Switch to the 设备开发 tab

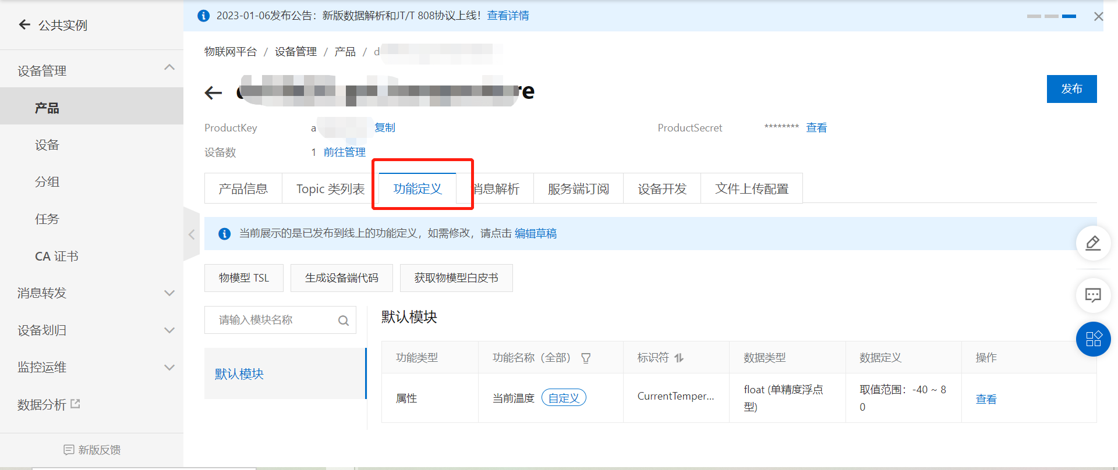pyautogui.click(x=662, y=188)
